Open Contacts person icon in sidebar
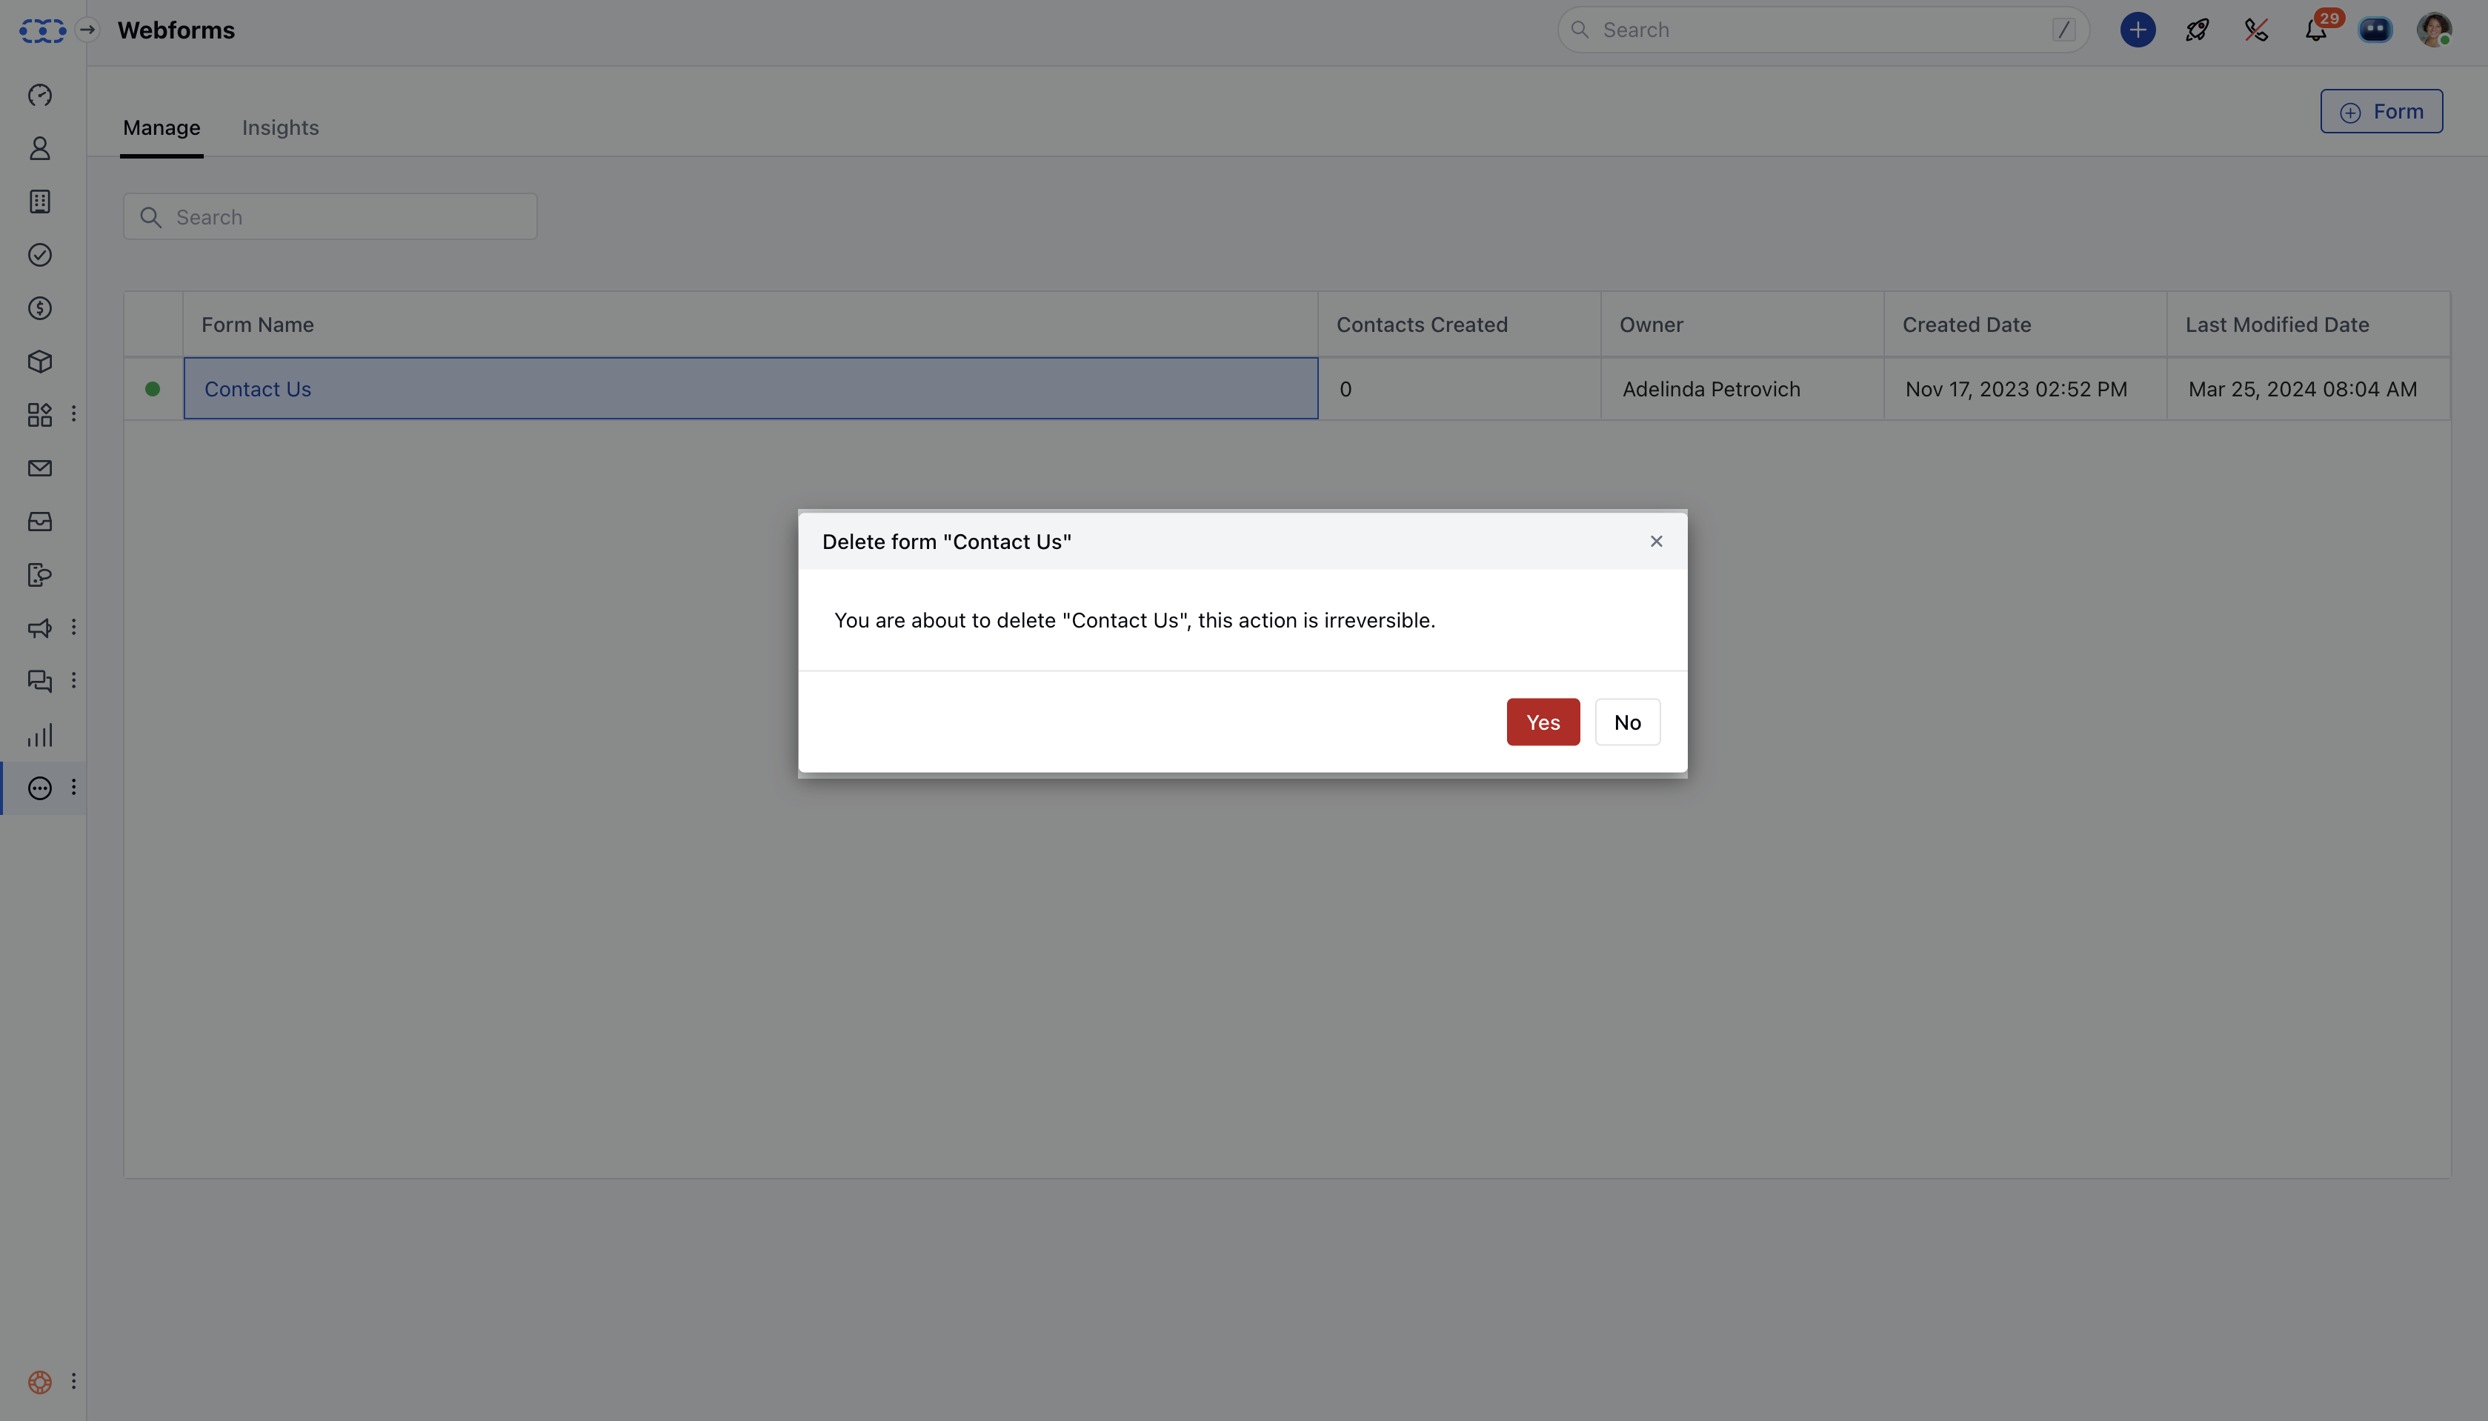 [x=40, y=148]
